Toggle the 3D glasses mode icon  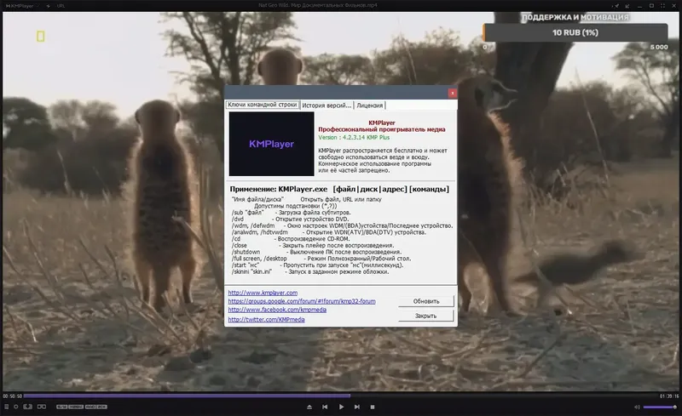(41, 407)
